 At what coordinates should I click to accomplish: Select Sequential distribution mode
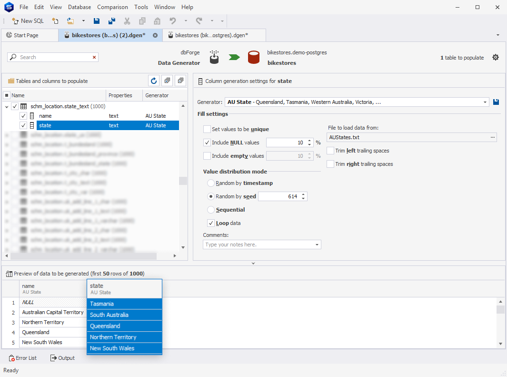tap(211, 210)
